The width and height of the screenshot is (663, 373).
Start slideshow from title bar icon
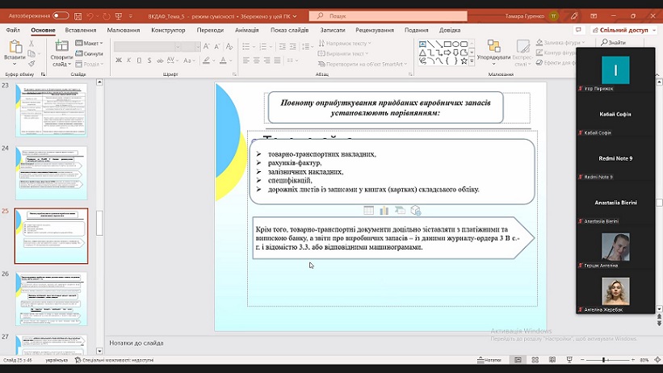tap(119, 16)
